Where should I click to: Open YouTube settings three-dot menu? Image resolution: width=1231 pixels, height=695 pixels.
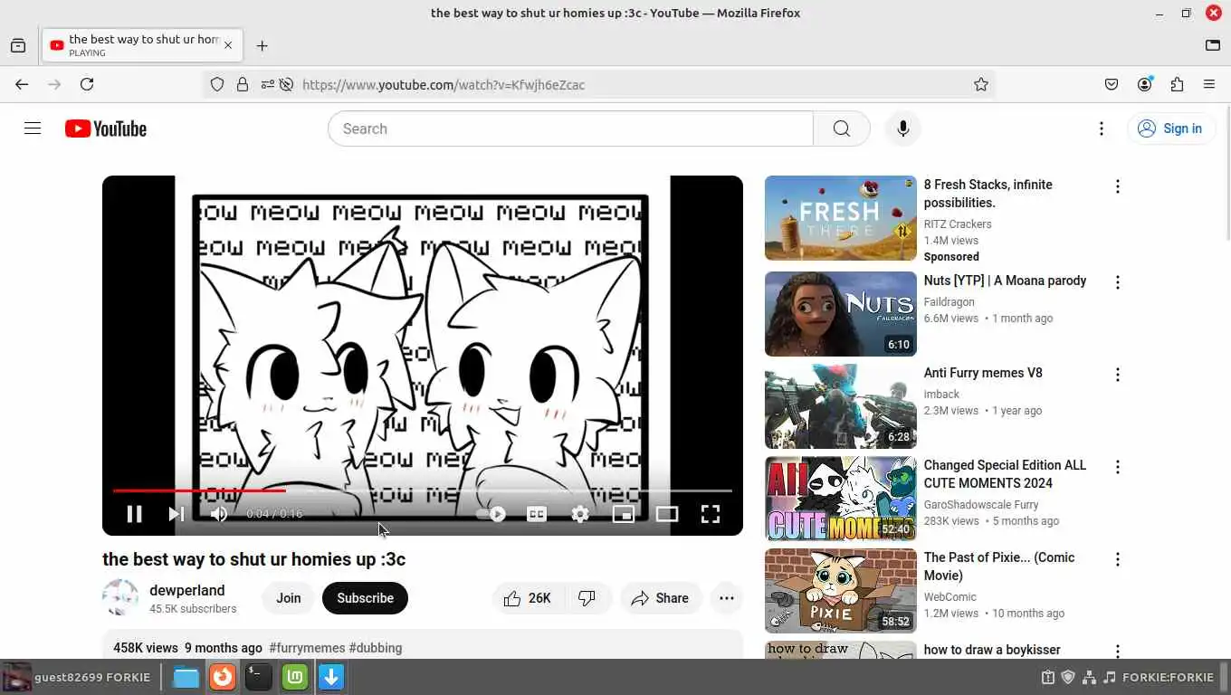(x=1102, y=129)
